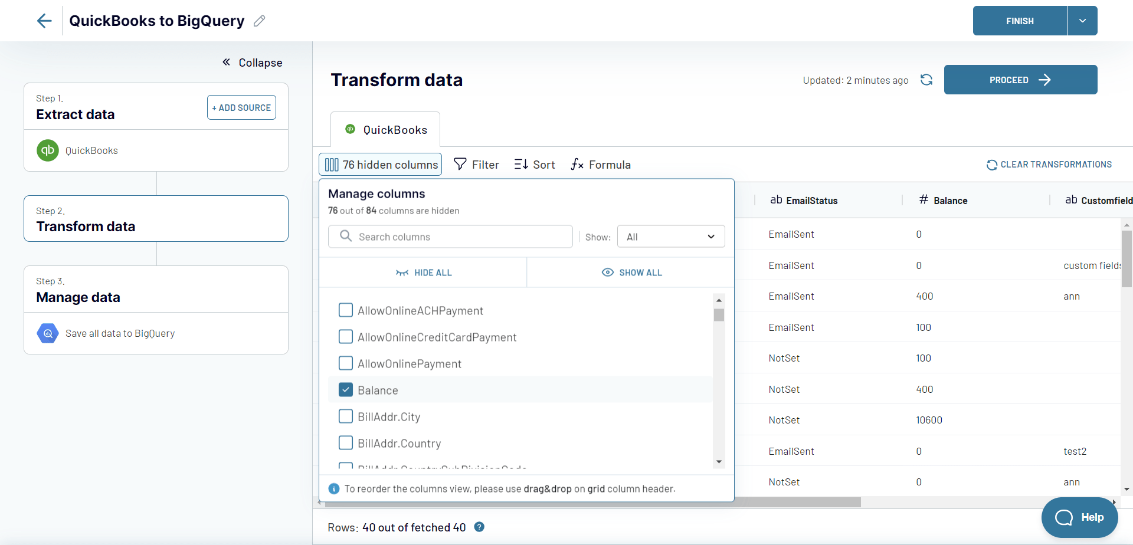Check the BillAddr.City checkbox
This screenshot has height=545, width=1133.
point(346,416)
